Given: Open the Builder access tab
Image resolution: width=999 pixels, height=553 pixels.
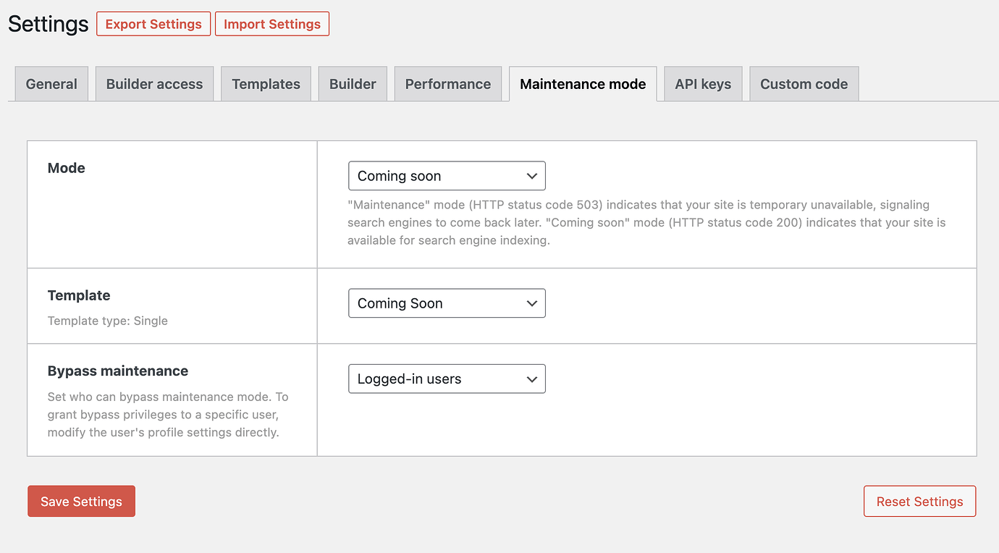Looking at the screenshot, I should coord(154,83).
